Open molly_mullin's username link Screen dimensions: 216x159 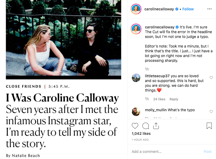(155, 110)
